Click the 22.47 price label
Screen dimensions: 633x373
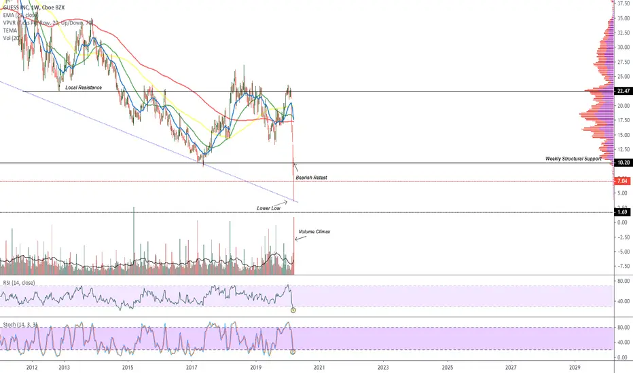[623, 91]
